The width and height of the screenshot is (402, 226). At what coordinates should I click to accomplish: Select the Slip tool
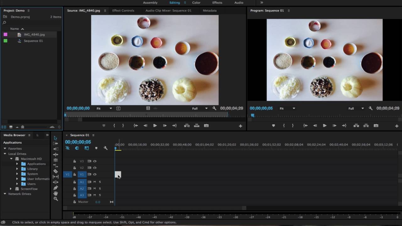coord(56,177)
